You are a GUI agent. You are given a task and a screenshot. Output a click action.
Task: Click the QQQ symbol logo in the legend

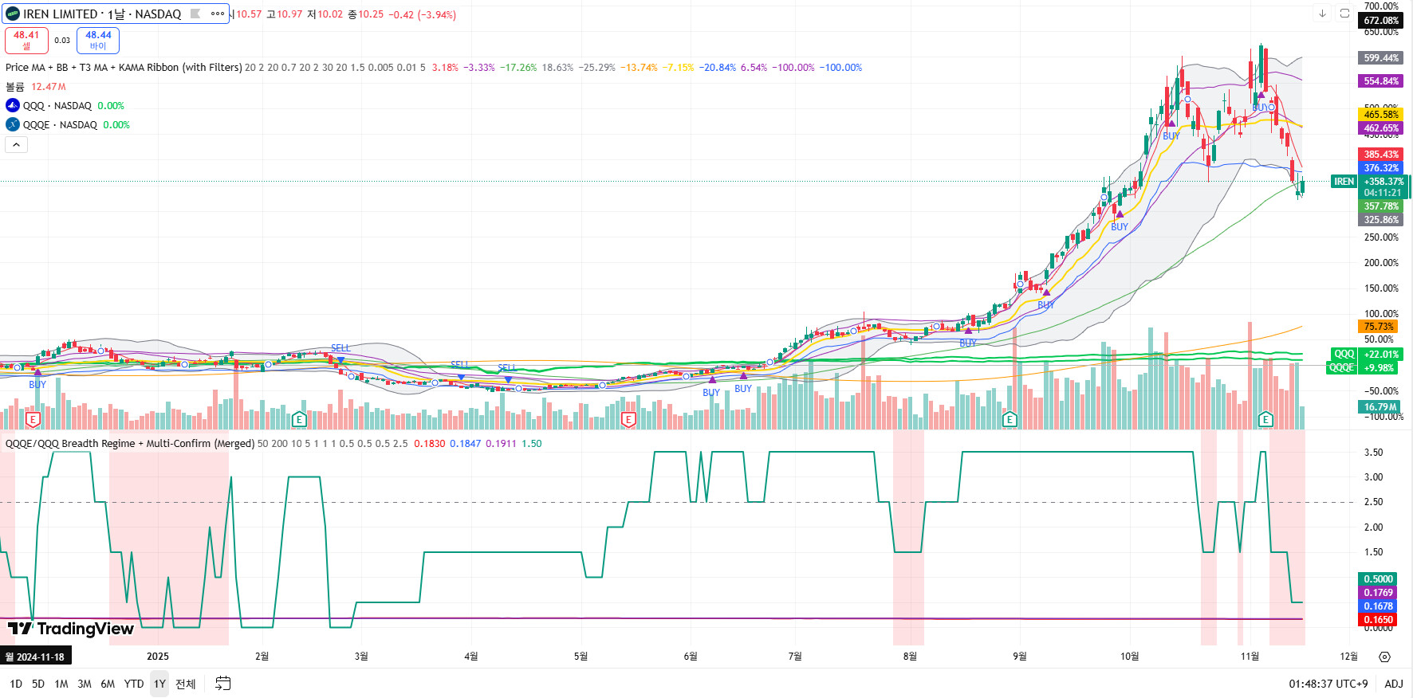click(x=13, y=105)
